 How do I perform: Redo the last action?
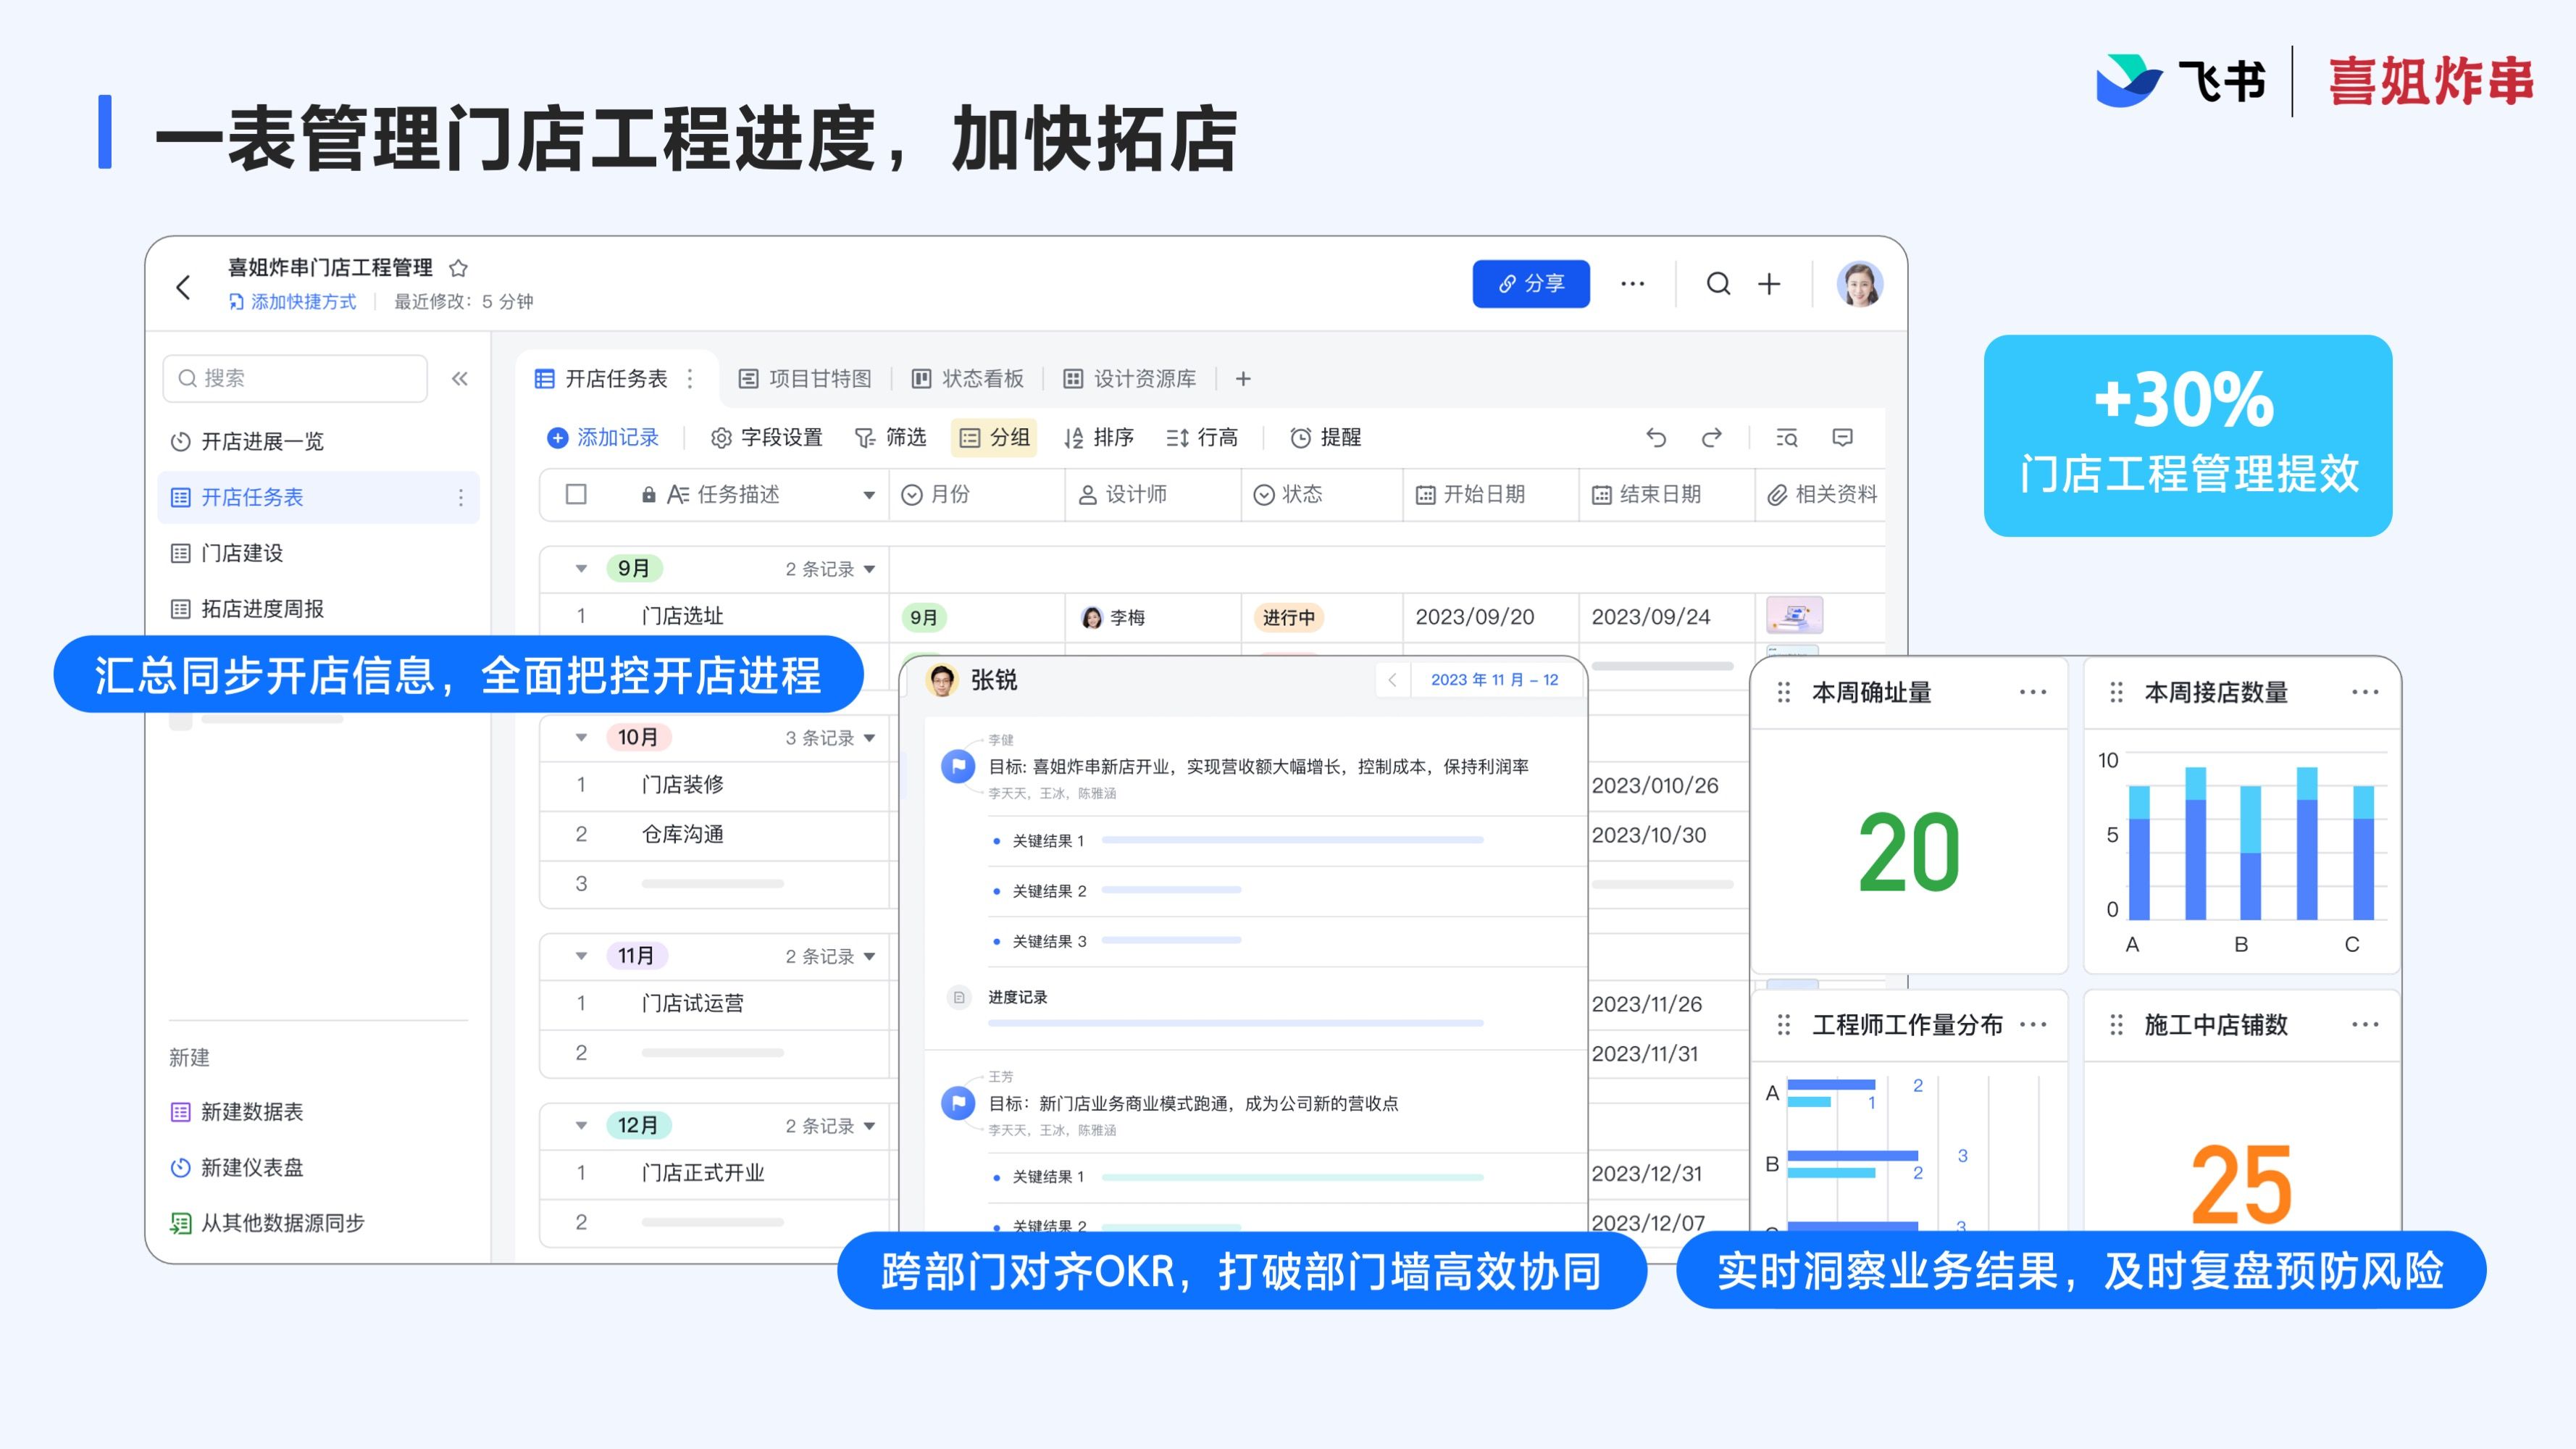tap(1712, 437)
